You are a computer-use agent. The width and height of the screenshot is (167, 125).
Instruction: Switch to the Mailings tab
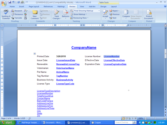tap(61, 6)
